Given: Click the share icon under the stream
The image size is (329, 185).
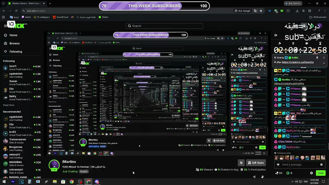Looking at the screenshot, I should coord(254,177).
